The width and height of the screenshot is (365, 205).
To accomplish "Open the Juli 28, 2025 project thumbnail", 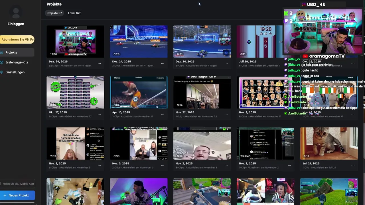I will [x=260, y=42].
